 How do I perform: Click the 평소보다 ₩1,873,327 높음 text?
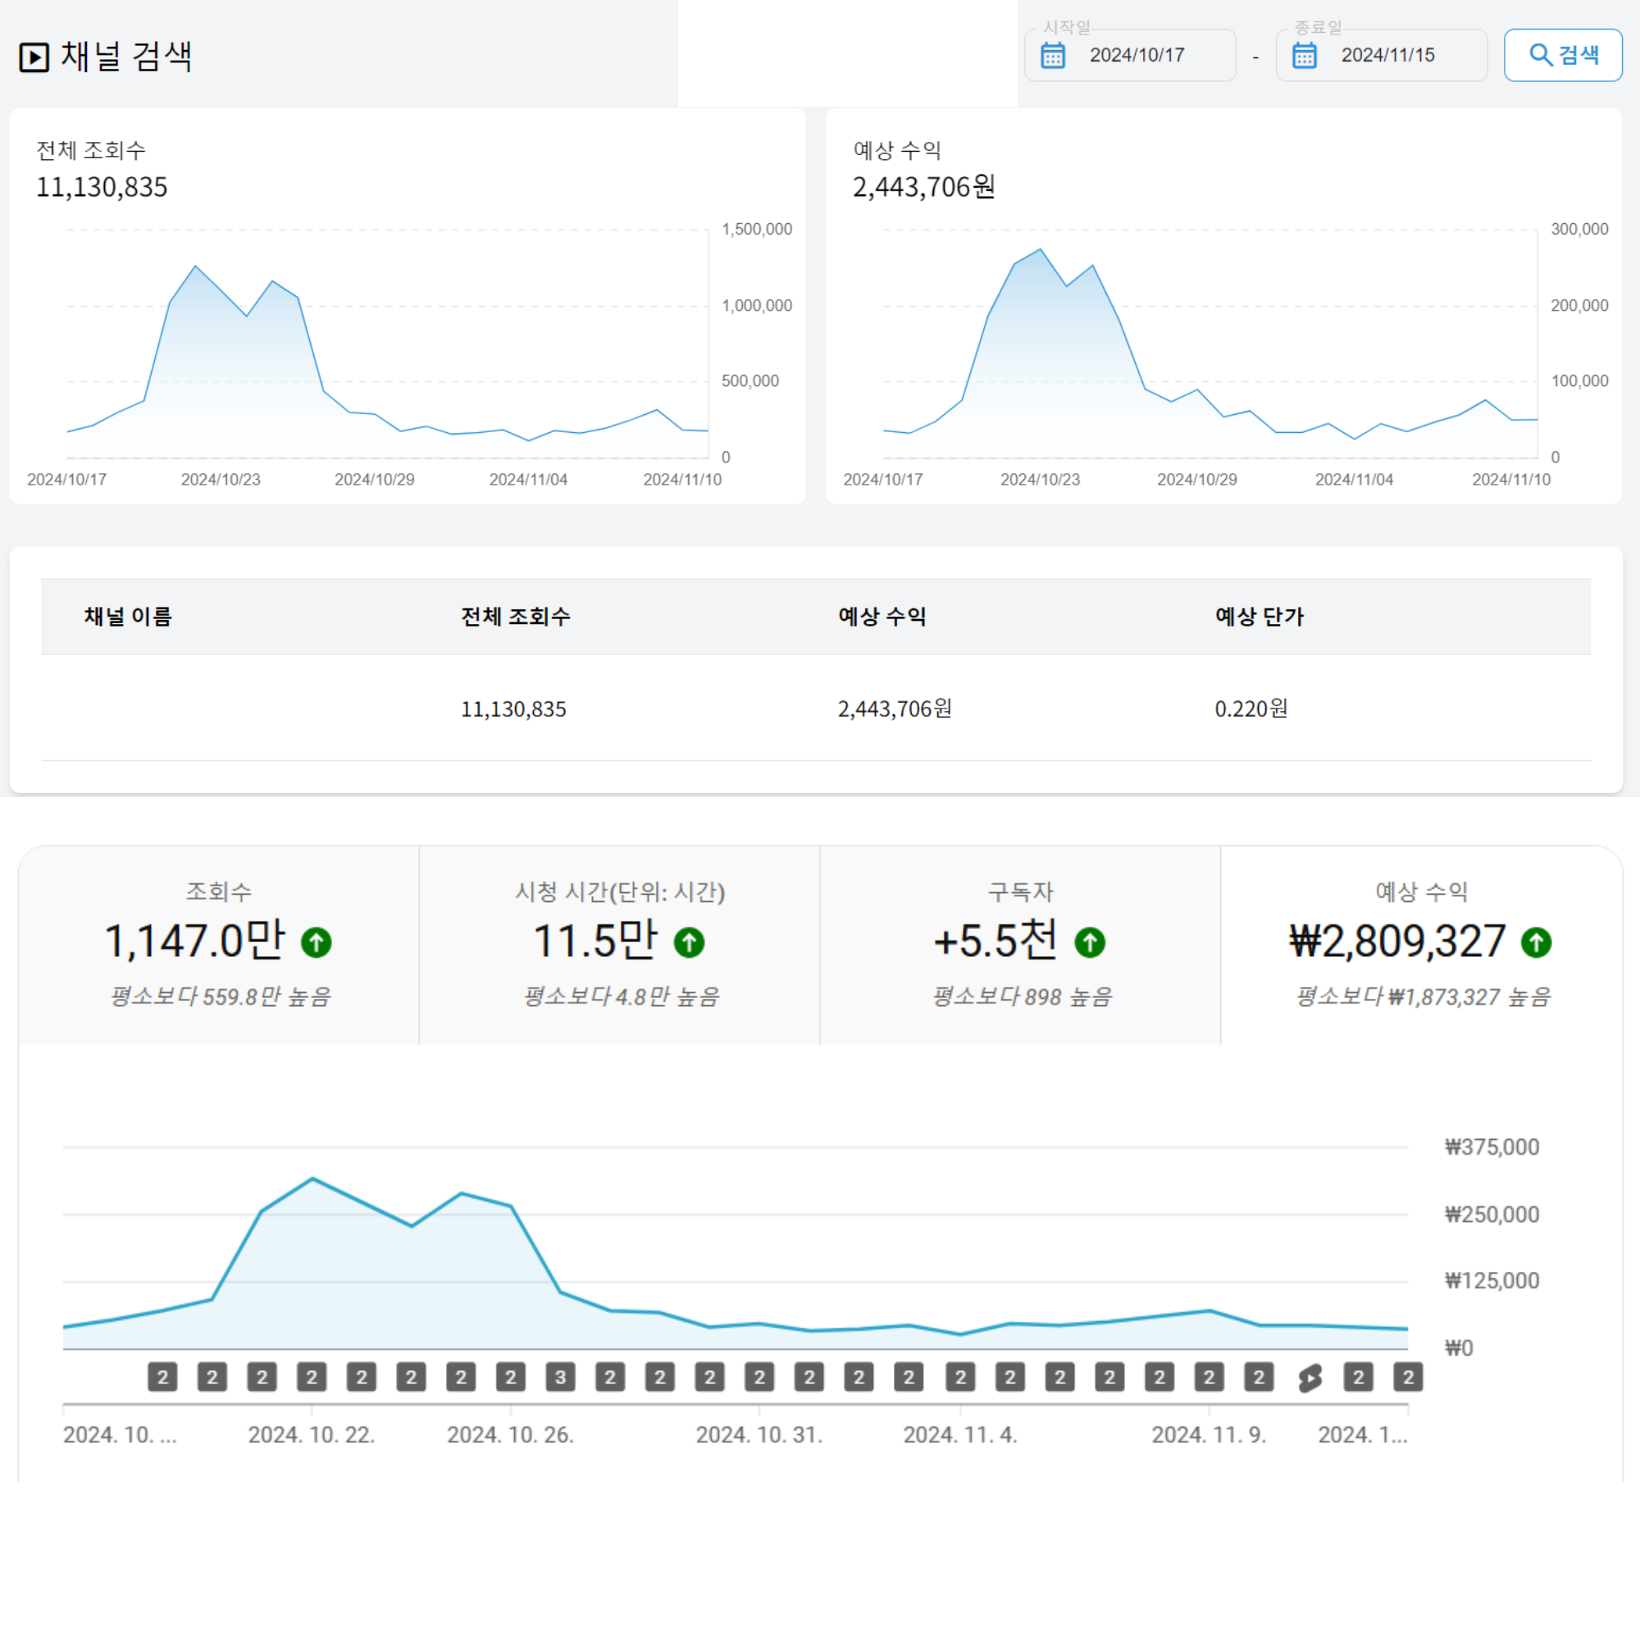pyautogui.click(x=1423, y=996)
